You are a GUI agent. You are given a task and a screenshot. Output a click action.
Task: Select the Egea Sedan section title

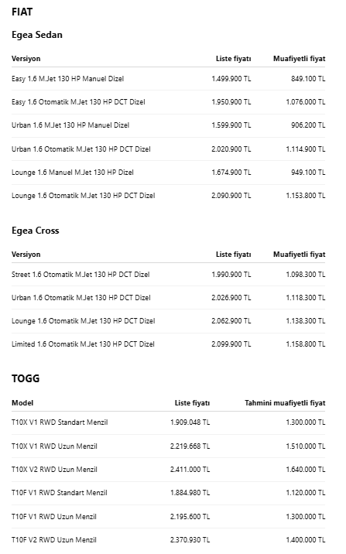(x=37, y=35)
